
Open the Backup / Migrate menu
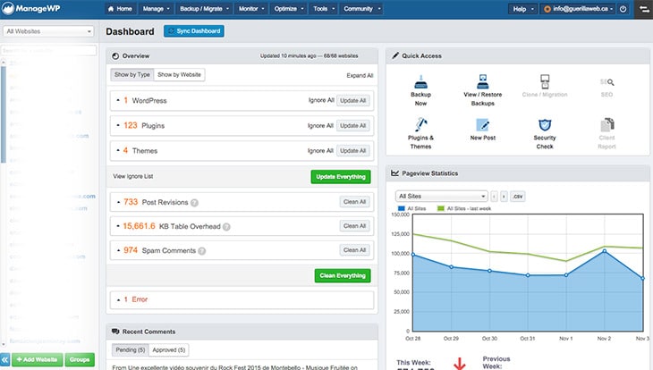pos(204,9)
